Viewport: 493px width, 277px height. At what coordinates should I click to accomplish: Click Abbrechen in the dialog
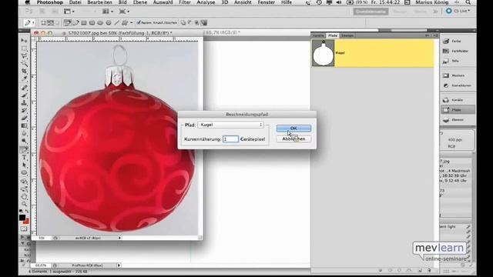pos(293,138)
